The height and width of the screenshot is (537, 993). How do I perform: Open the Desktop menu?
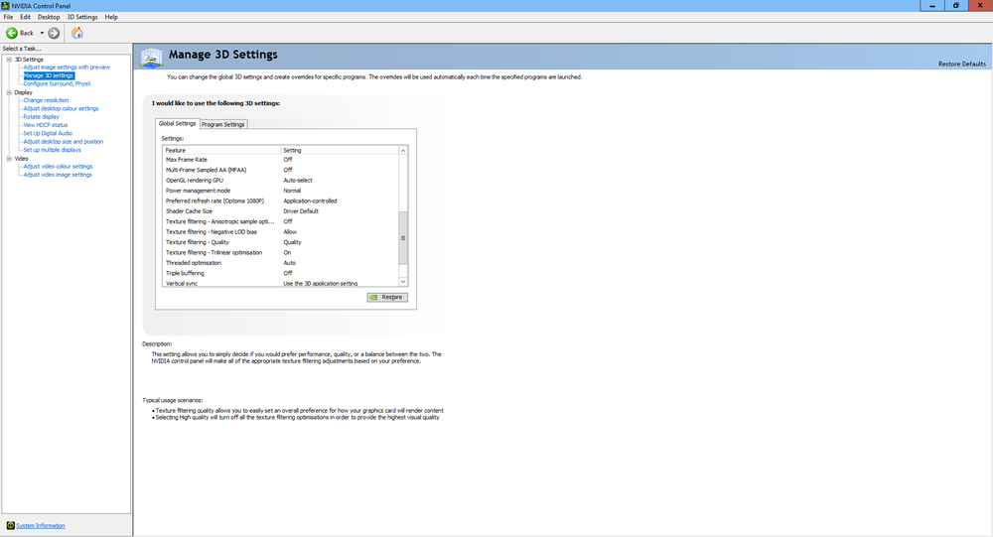click(49, 17)
